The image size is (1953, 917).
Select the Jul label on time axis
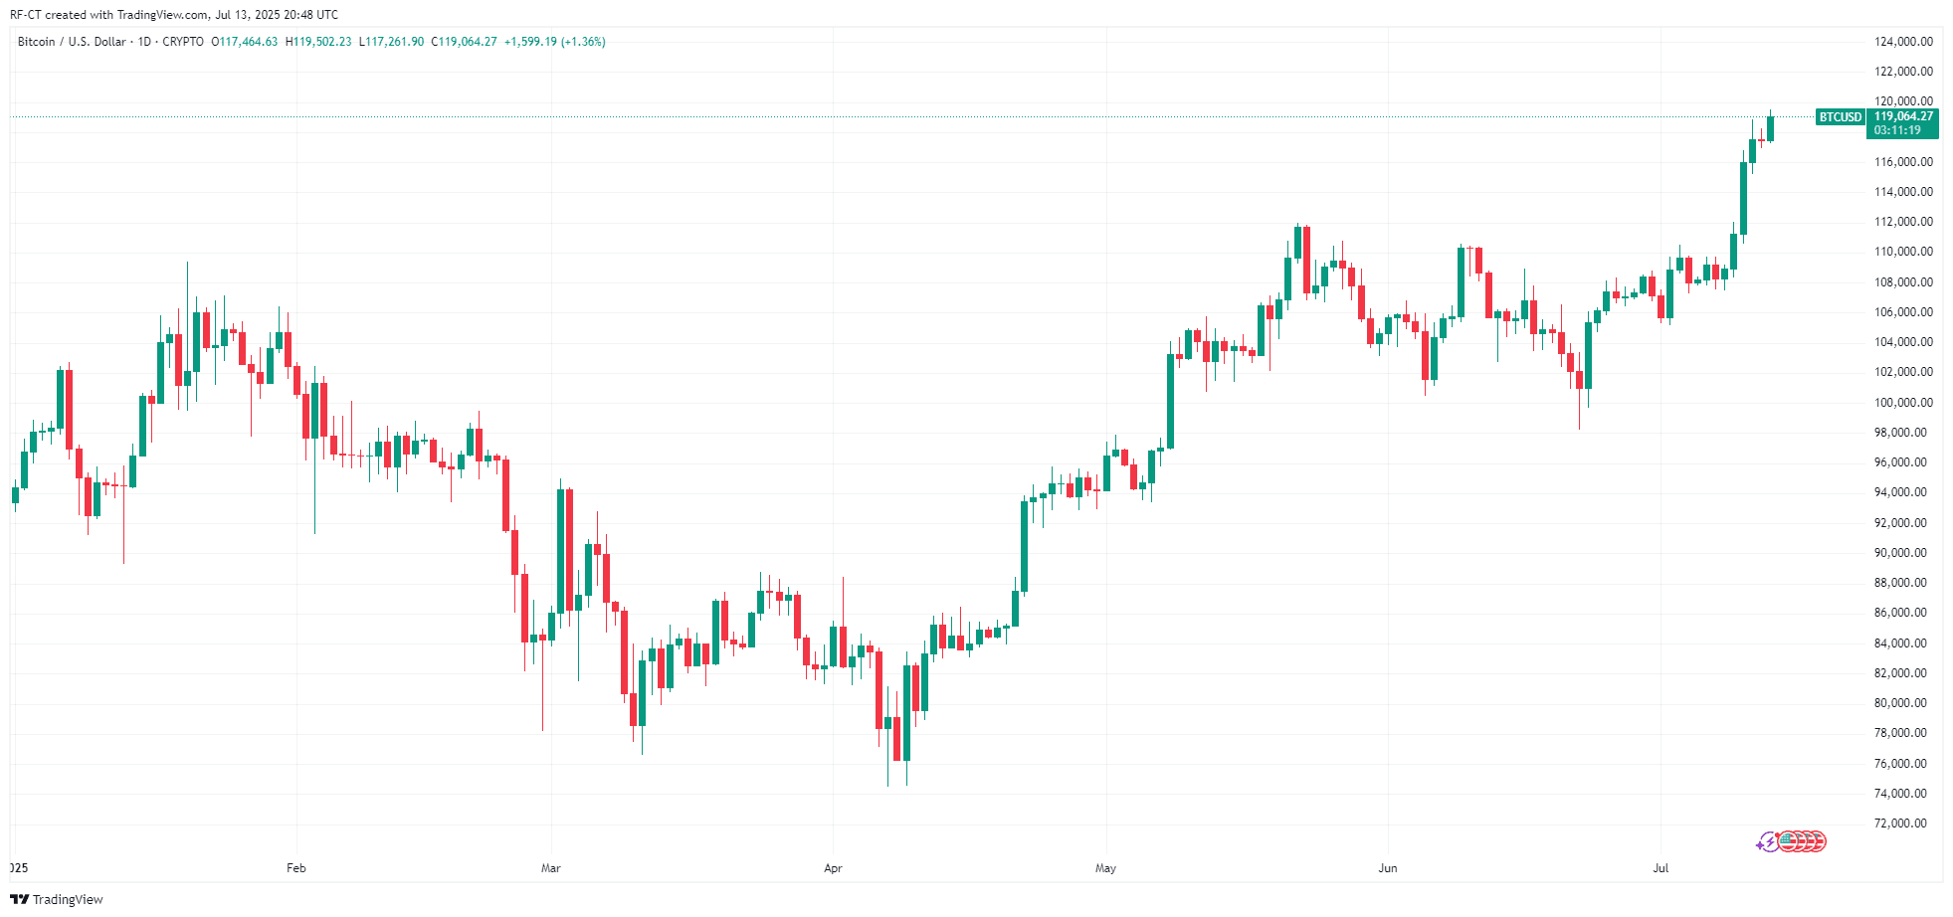tap(1660, 868)
